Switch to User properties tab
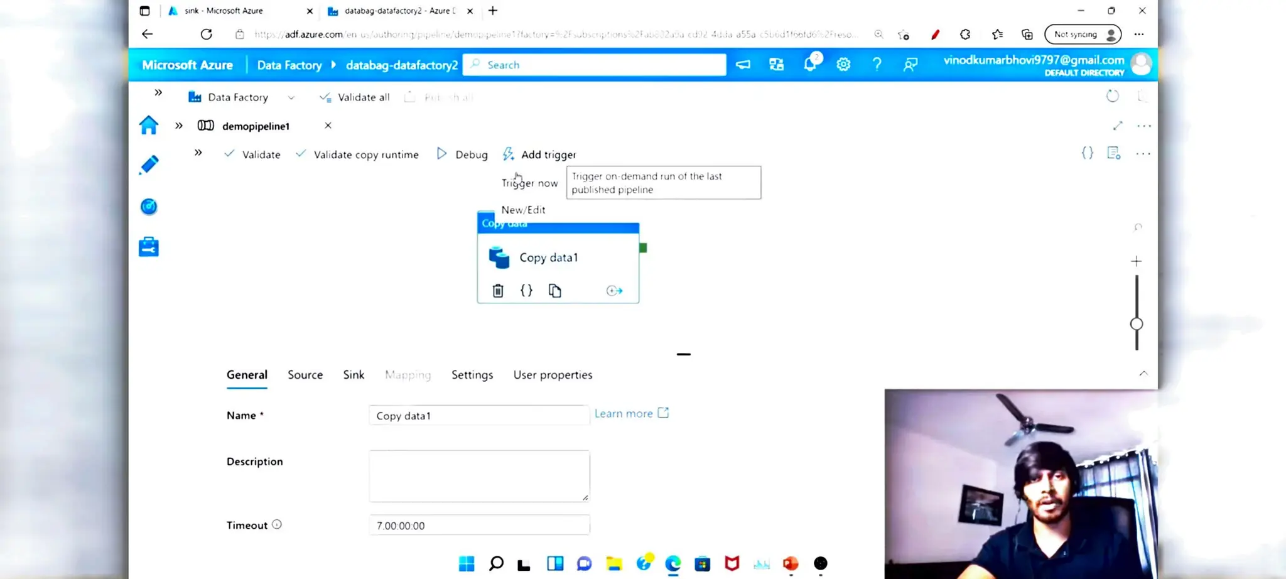Viewport: 1286px width, 579px height. click(x=553, y=375)
